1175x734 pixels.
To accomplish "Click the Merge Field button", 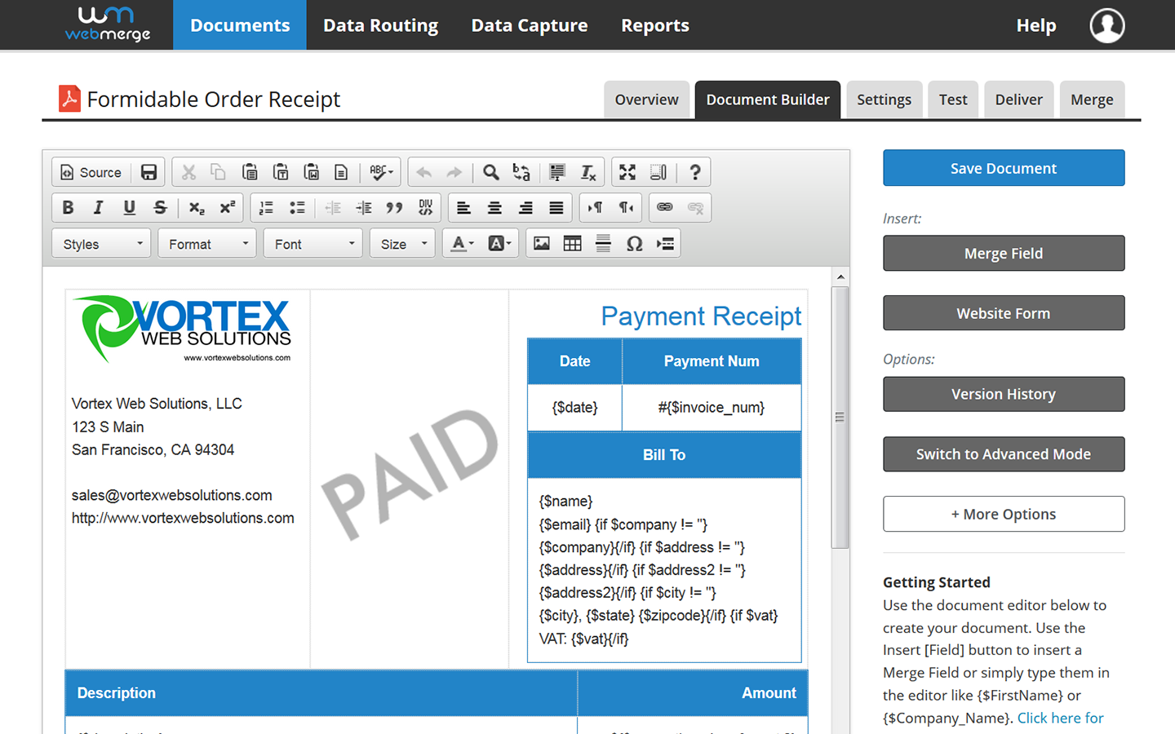I will [1004, 254].
